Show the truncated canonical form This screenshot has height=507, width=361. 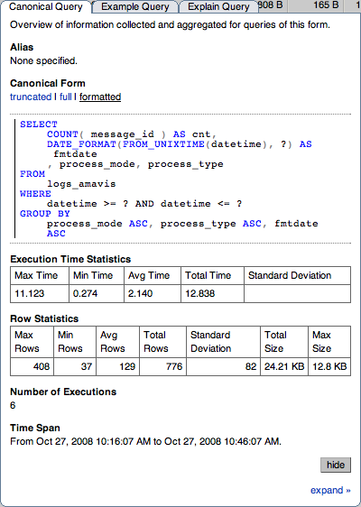pyautogui.click(x=31, y=97)
